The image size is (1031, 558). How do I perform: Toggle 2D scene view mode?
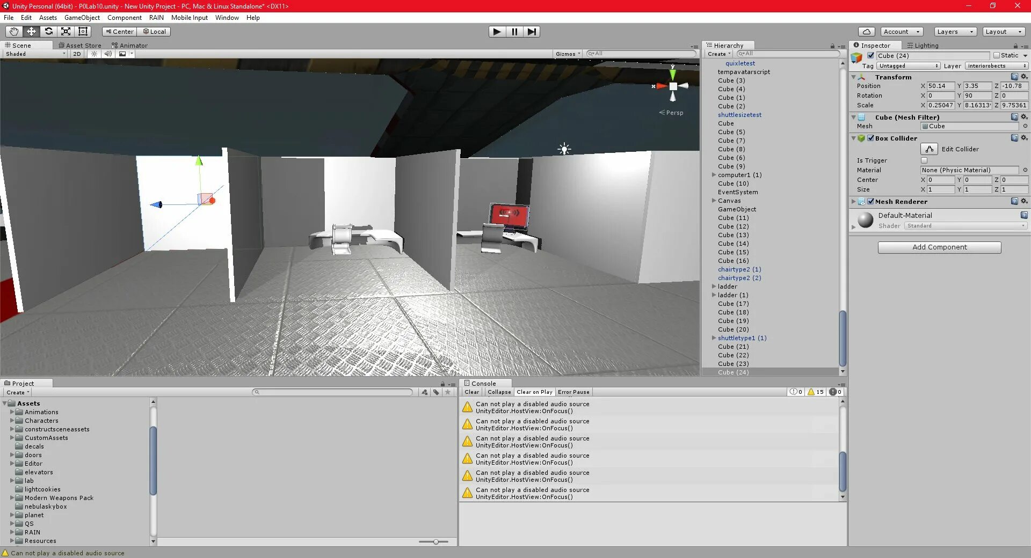pos(77,54)
